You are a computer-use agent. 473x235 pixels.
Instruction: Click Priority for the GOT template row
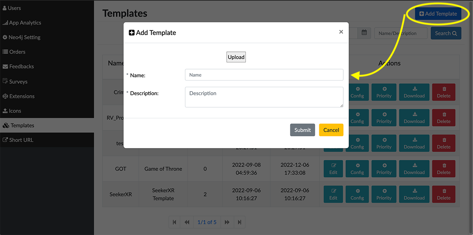[x=384, y=169]
